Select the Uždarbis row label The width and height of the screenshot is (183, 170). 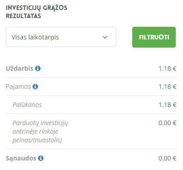(x=19, y=68)
